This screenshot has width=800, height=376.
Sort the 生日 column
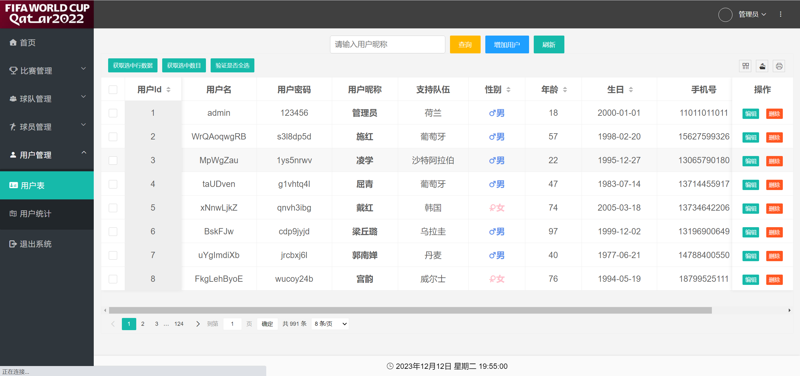point(631,90)
